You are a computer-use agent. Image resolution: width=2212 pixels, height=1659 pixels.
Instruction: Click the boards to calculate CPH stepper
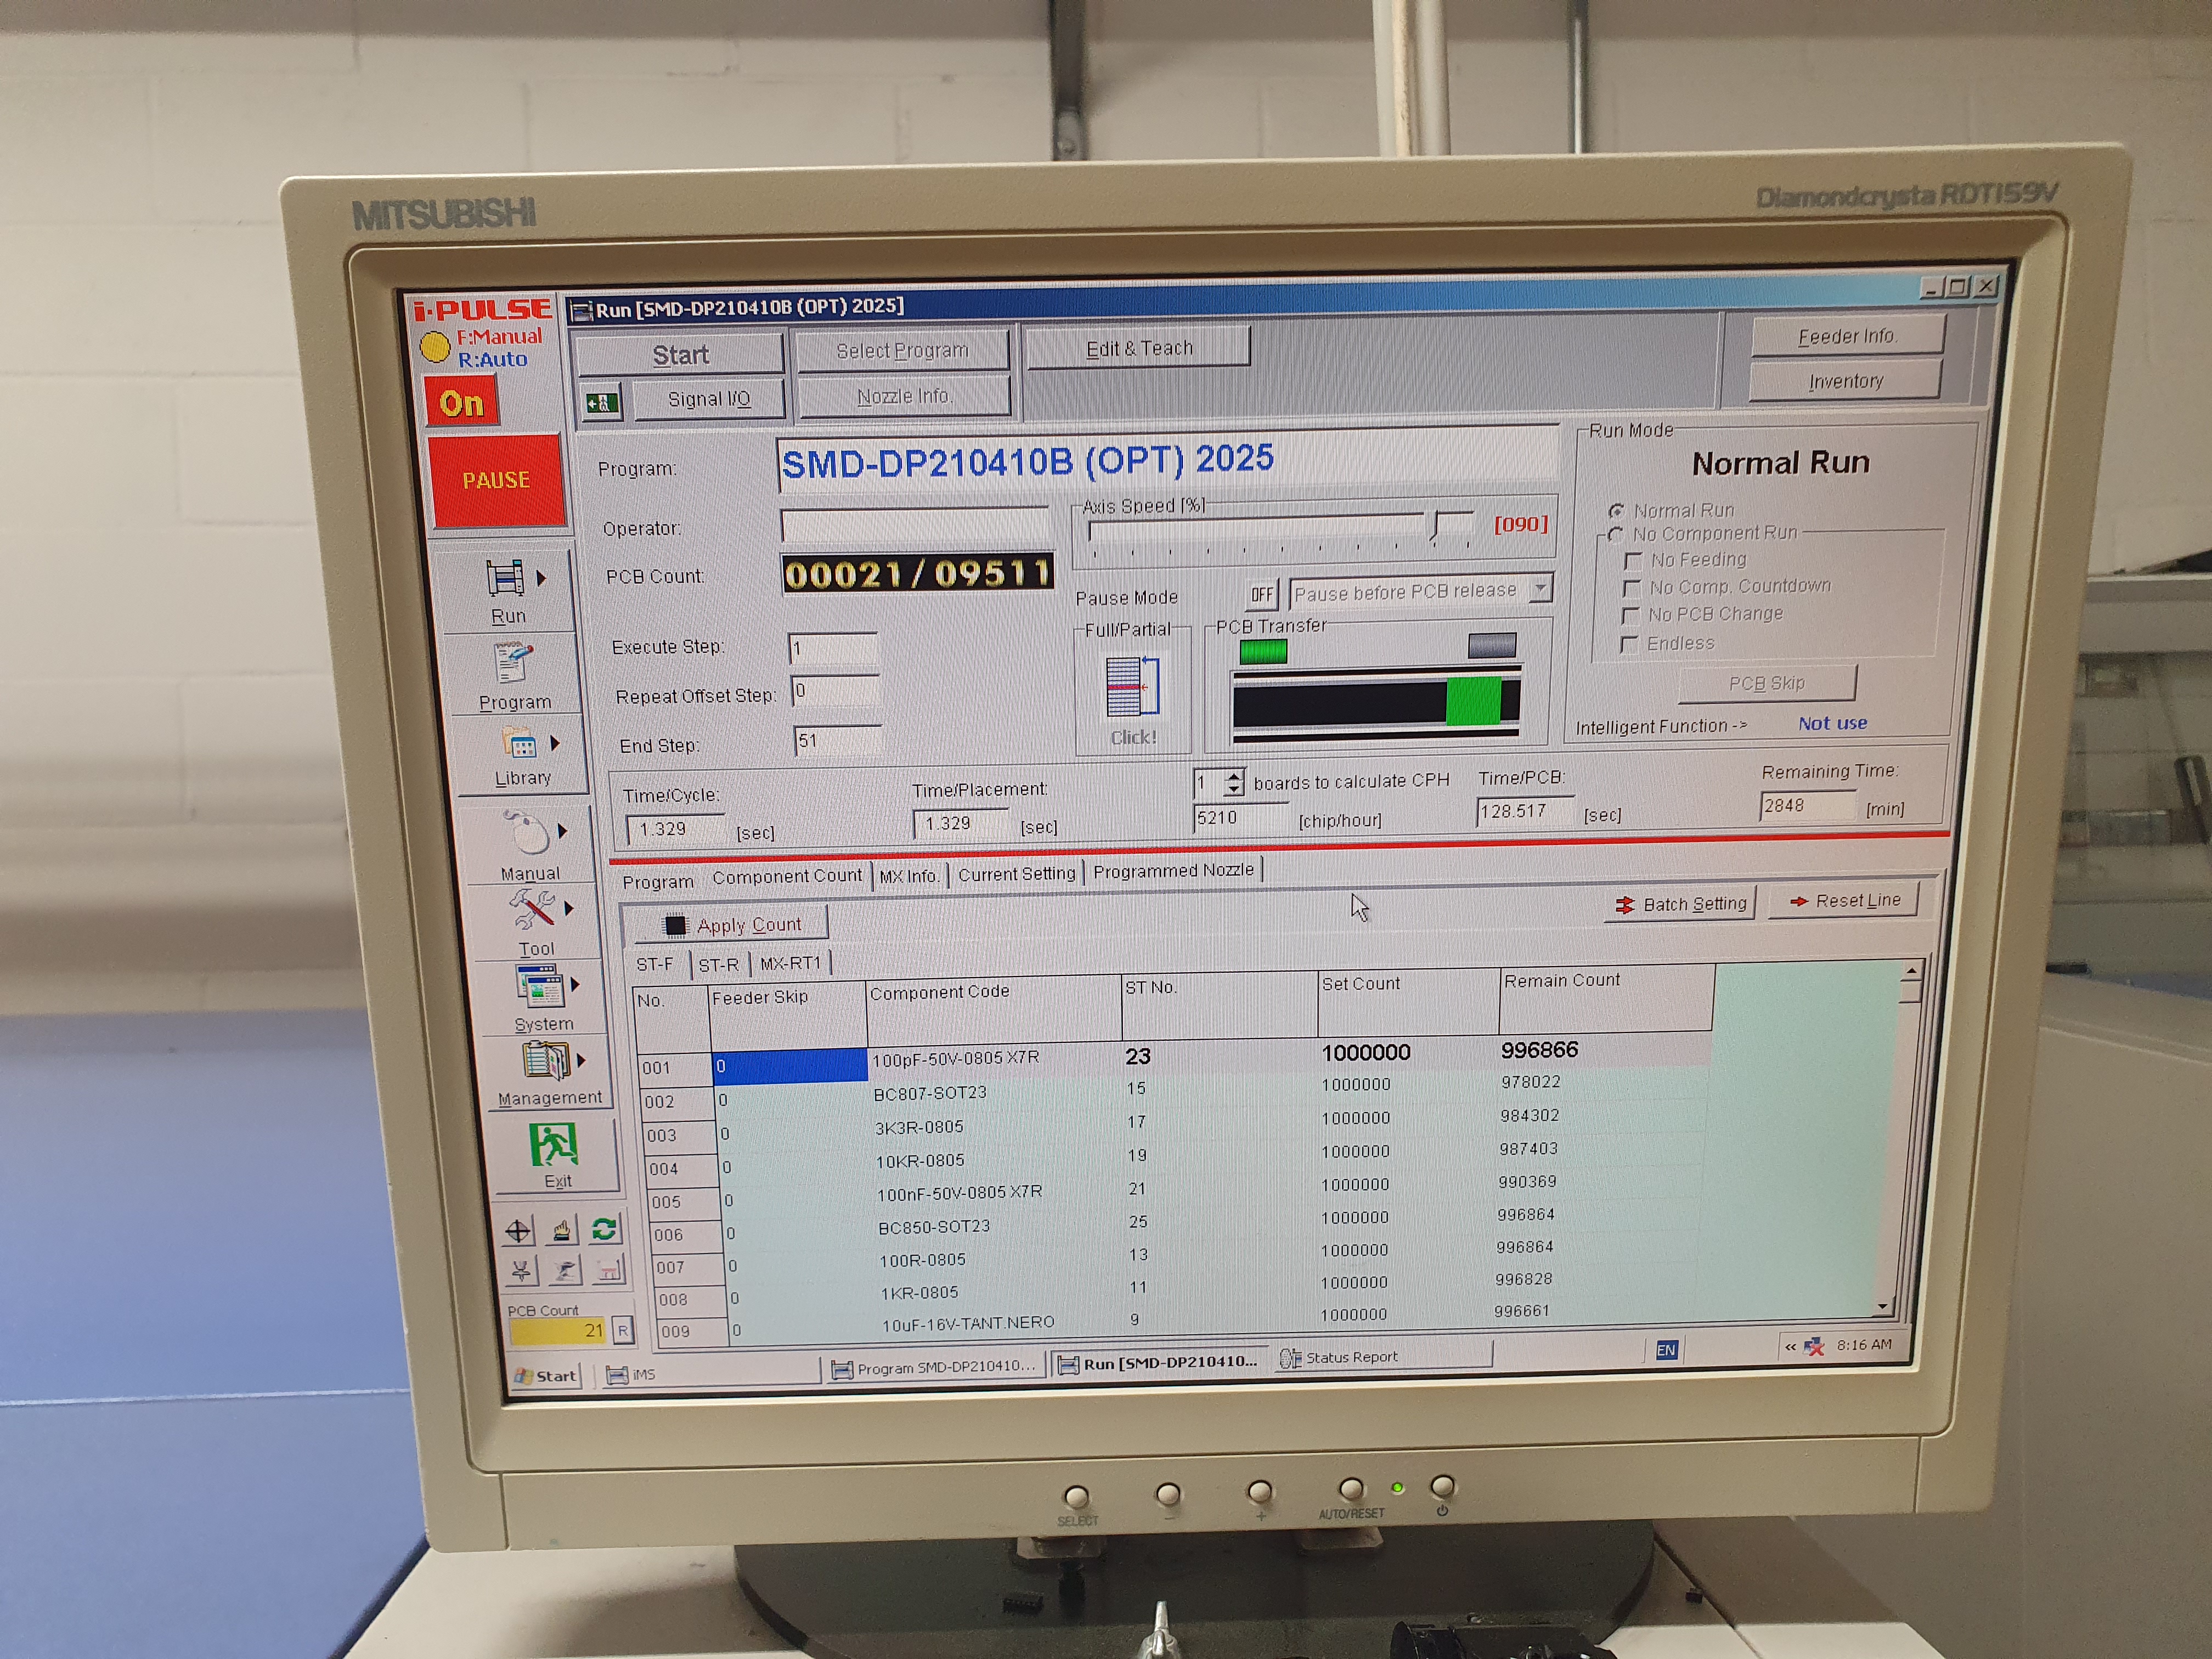[1234, 782]
